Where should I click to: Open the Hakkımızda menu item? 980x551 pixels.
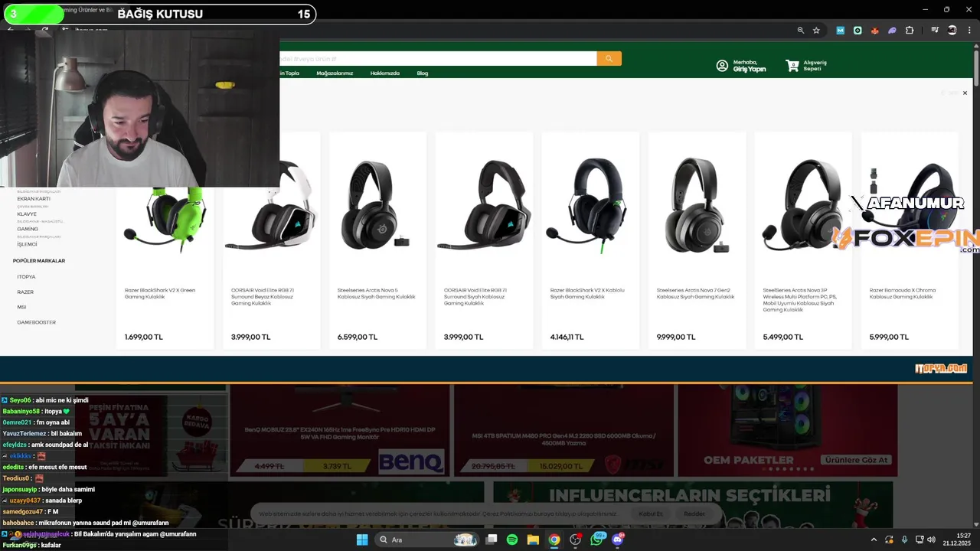pos(385,73)
